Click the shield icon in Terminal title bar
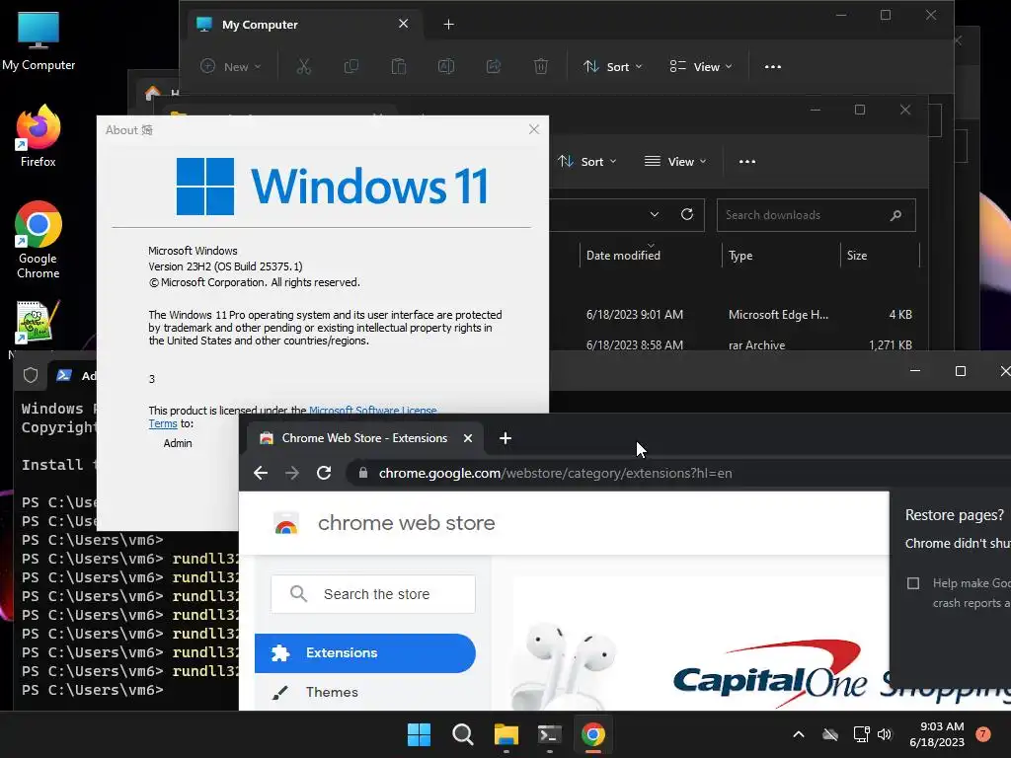Screen dimensions: 1011x758 click(x=31, y=375)
